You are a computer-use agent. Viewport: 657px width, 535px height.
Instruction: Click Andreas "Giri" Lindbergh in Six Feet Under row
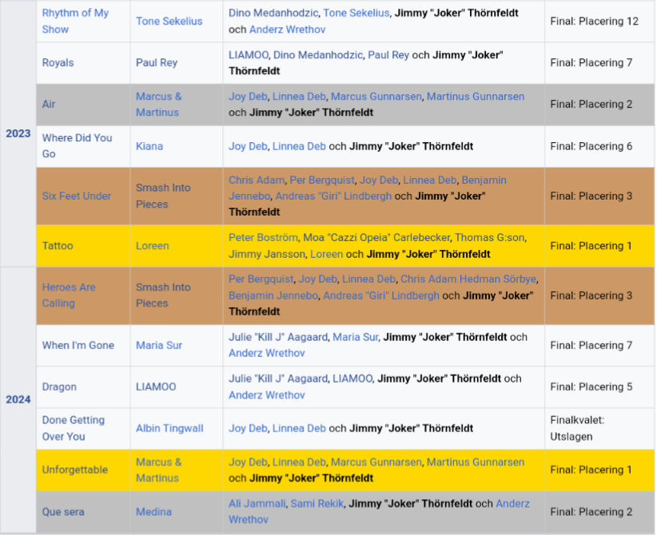333,196
